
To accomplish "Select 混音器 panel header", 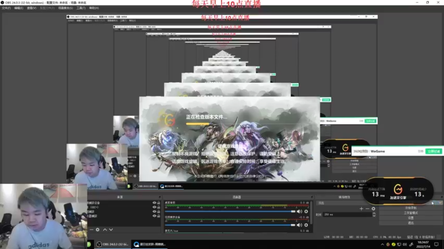I will (237, 197).
